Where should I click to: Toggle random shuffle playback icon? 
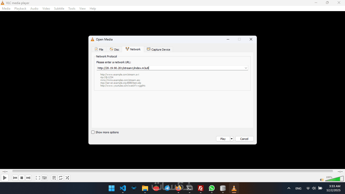click(67, 178)
